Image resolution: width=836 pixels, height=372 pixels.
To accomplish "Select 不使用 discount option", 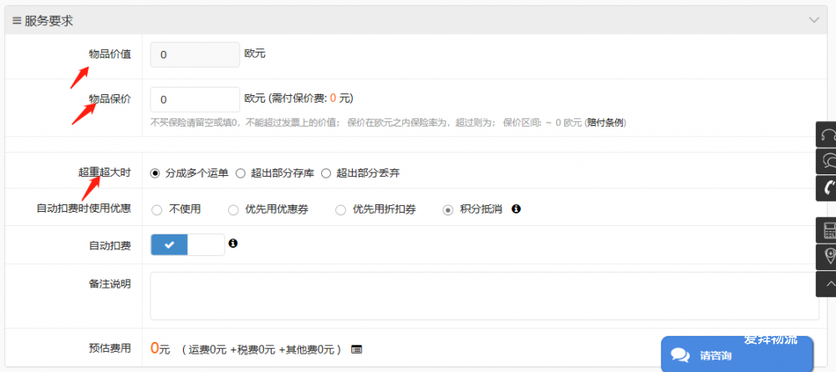I will 156,209.
